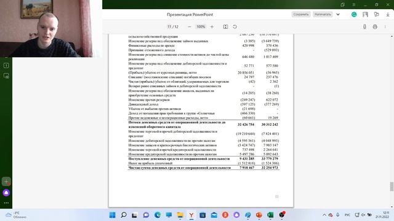Click the add plus button in left sidebar
The image size is (394, 221).
6,182
